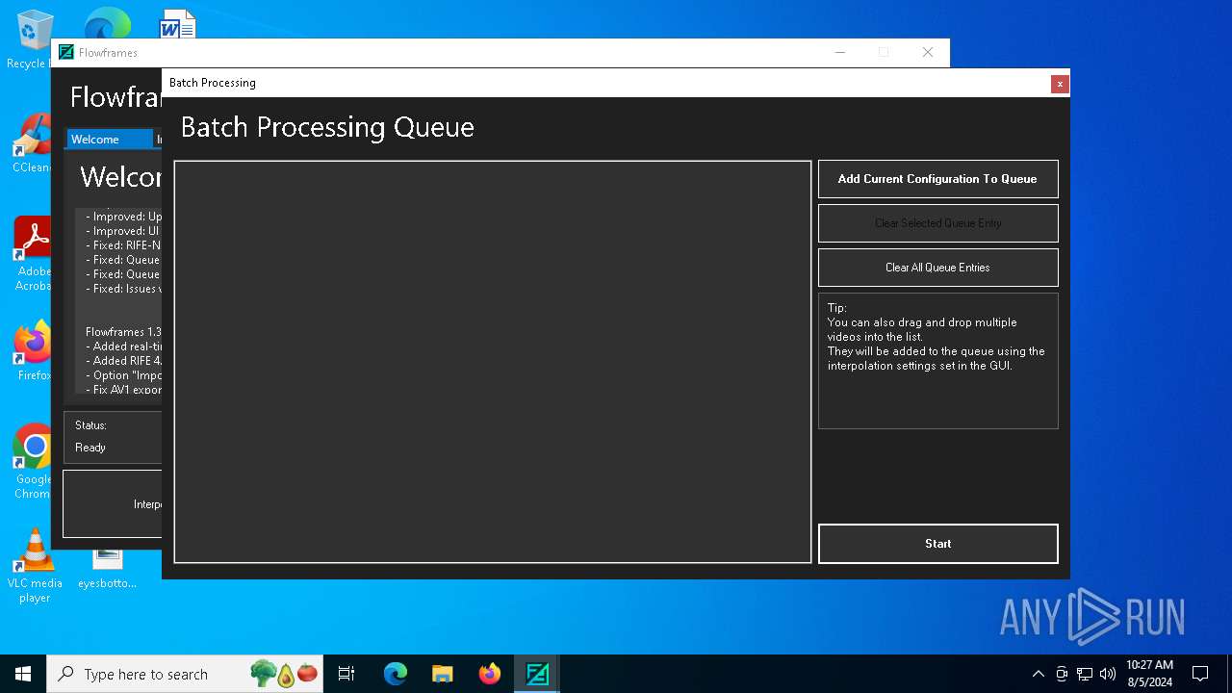Open Google Chrome desktop shortcut

click(x=32, y=462)
